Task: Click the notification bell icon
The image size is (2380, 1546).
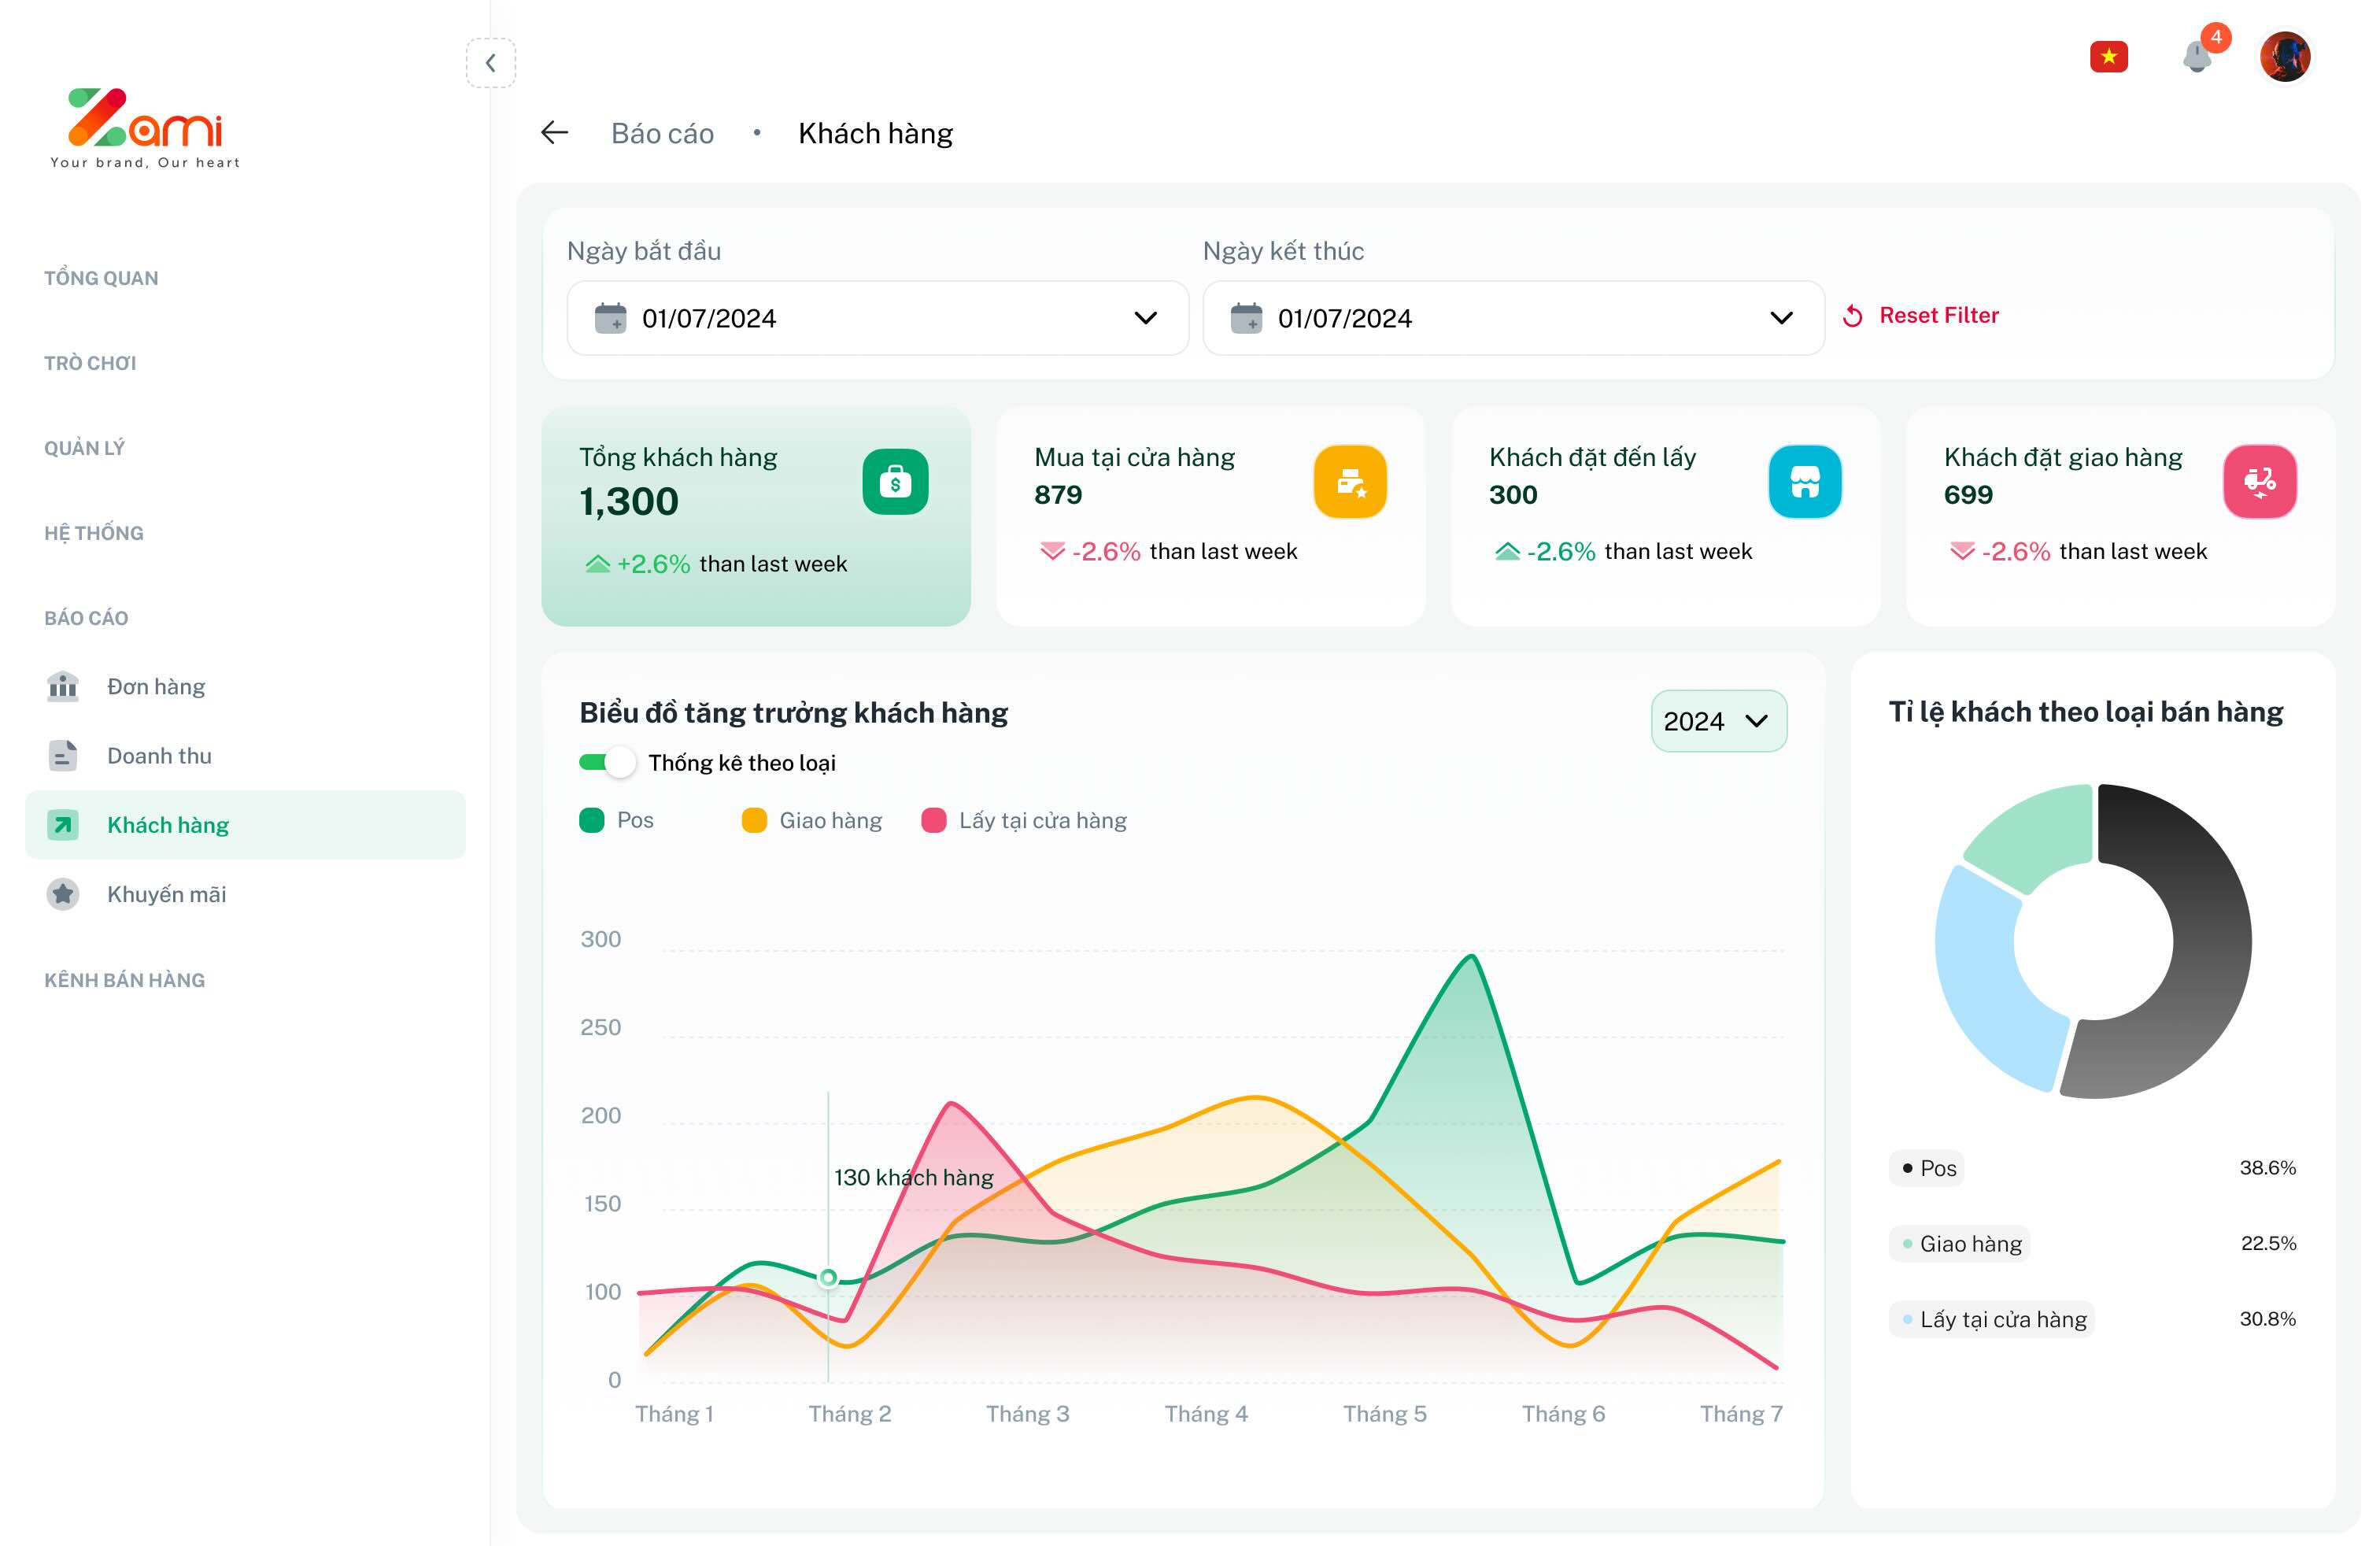Action: coord(2196,57)
